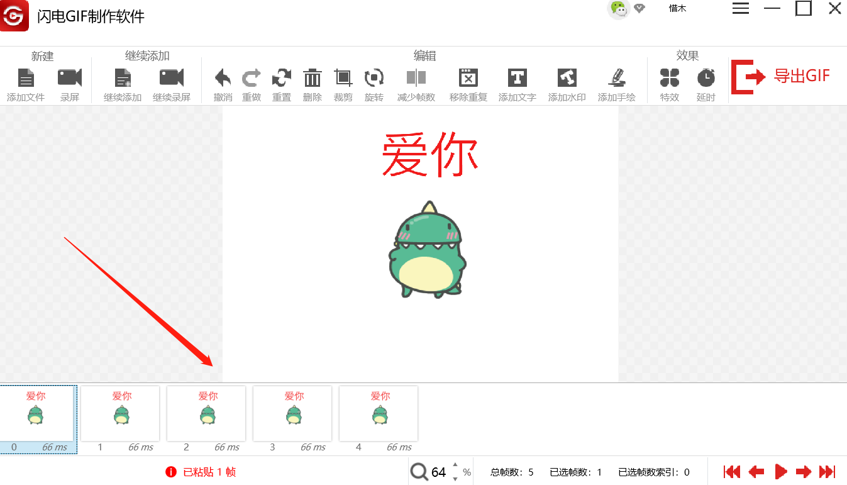Click the 已粘贴 1 帧 status message
Screen dimensions: 847x485
(209, 472)
